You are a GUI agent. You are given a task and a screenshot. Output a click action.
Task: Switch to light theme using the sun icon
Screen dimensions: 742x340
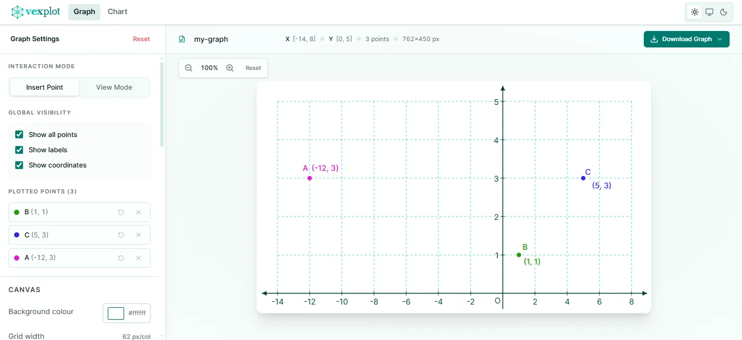point(695,12)
